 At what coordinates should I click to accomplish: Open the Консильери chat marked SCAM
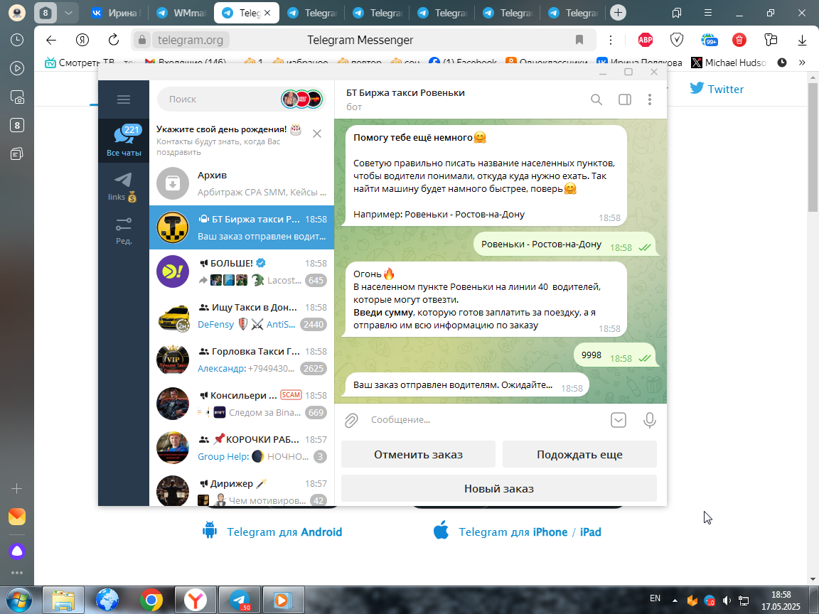coord(242,404)
